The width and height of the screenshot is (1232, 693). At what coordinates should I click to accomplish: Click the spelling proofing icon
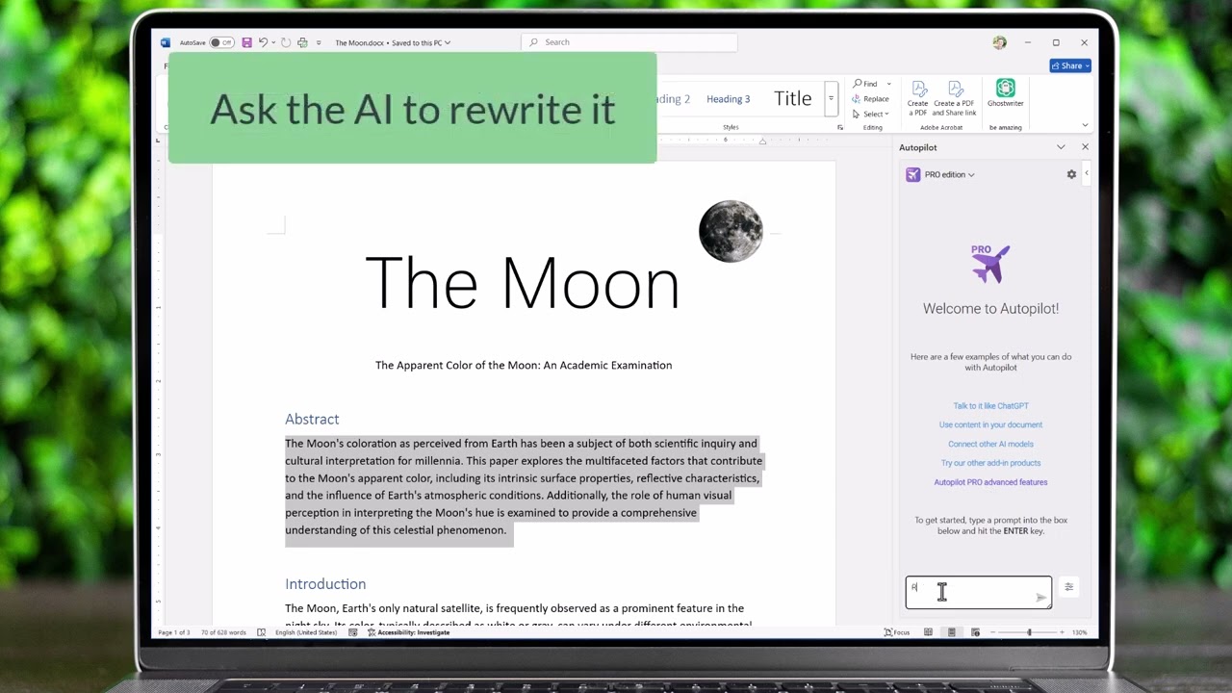coord(261,632)
